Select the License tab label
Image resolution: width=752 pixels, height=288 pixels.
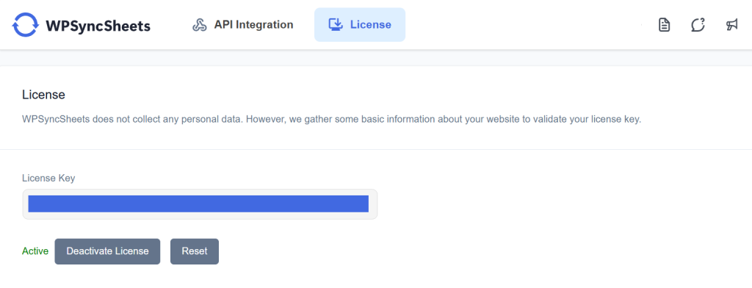(x=371, y=24)
